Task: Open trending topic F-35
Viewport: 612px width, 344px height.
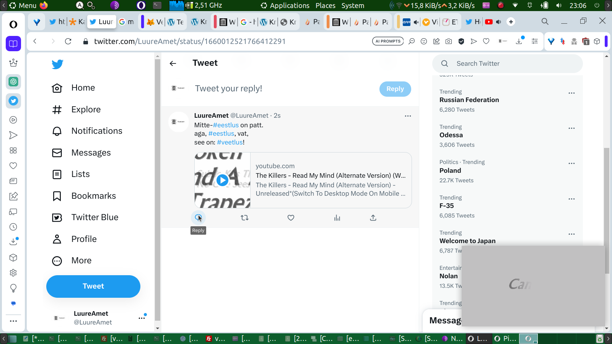Action: coord(447,206)
